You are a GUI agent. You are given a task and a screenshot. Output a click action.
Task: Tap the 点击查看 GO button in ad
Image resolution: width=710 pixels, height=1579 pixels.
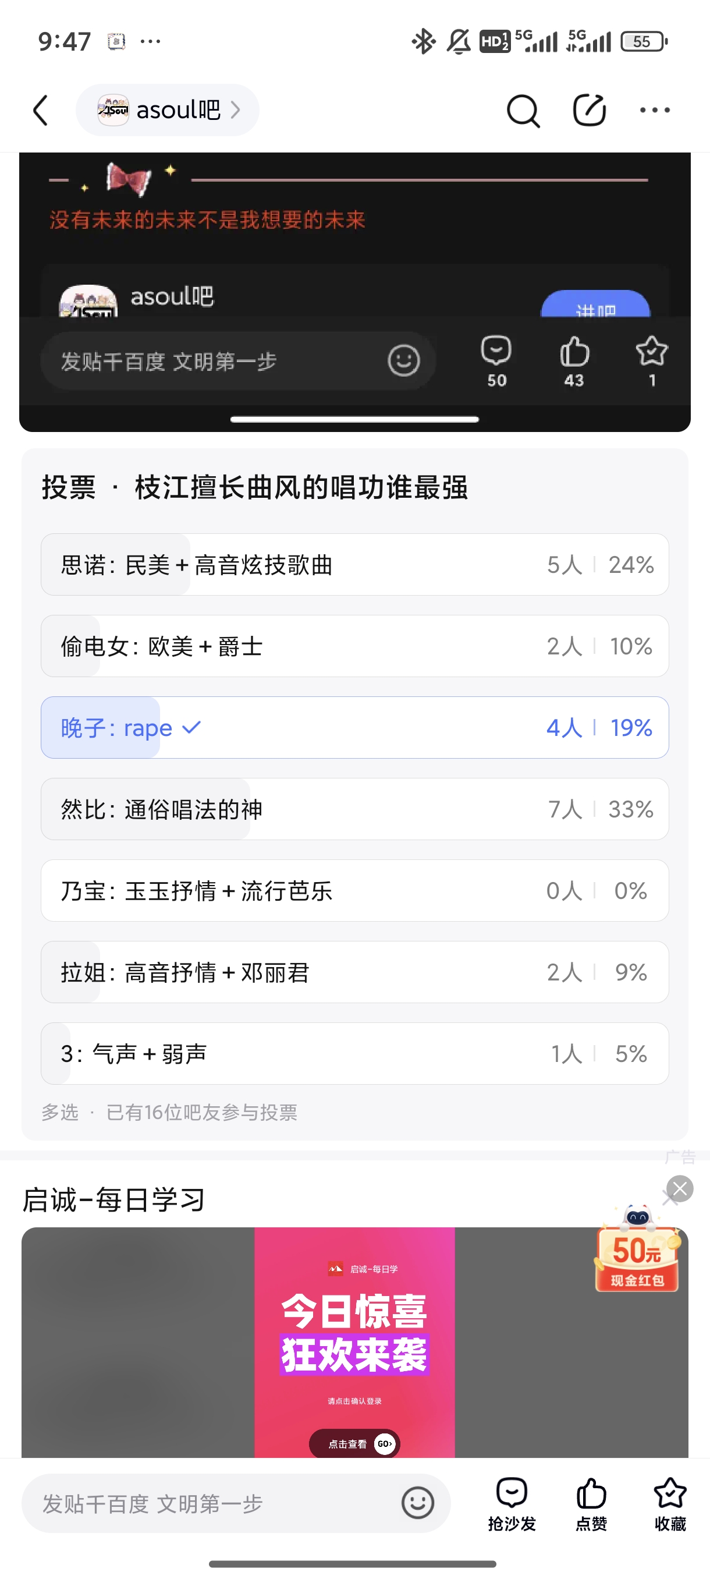pyautogui.click(x=354, y=1443)
